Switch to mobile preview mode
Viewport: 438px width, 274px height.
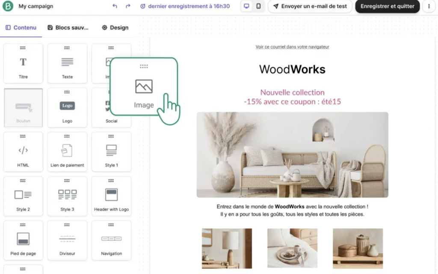point(258,6)
